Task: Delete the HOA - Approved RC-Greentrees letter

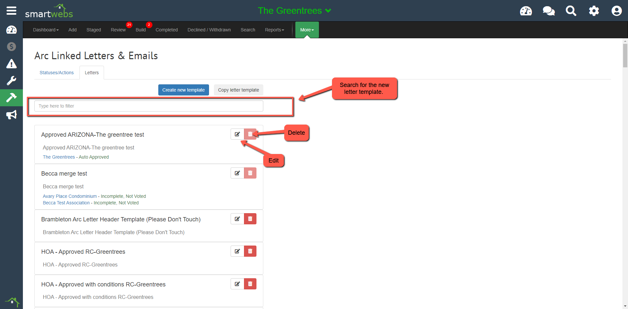Action: tap(250, 251)
